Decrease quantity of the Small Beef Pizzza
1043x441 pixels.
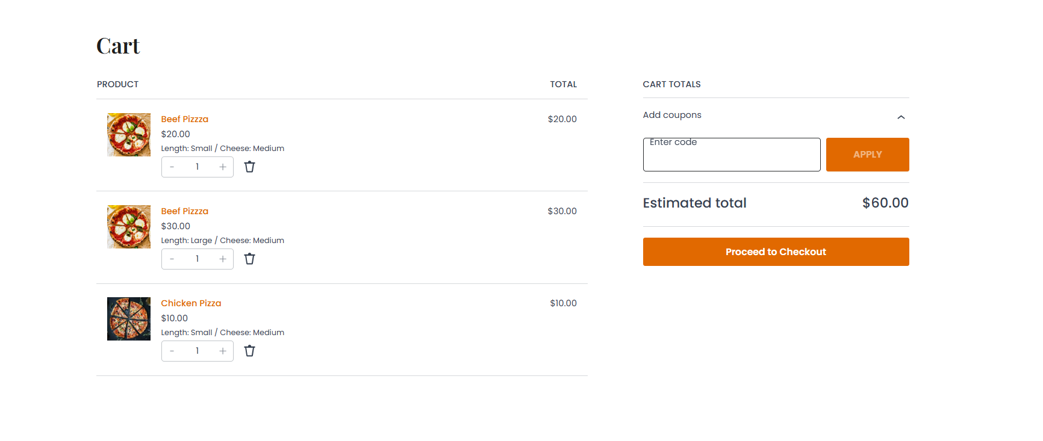click(x=172, y=167)
